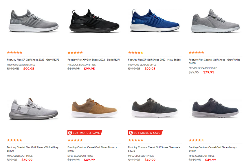Open the charcoal Contour Casual shoe image

(155, 108)
